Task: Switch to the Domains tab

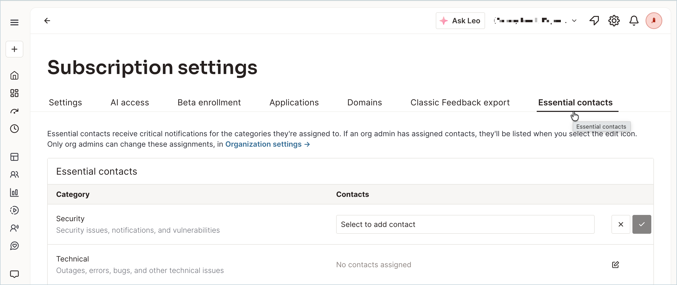Action: click(364, 102)
